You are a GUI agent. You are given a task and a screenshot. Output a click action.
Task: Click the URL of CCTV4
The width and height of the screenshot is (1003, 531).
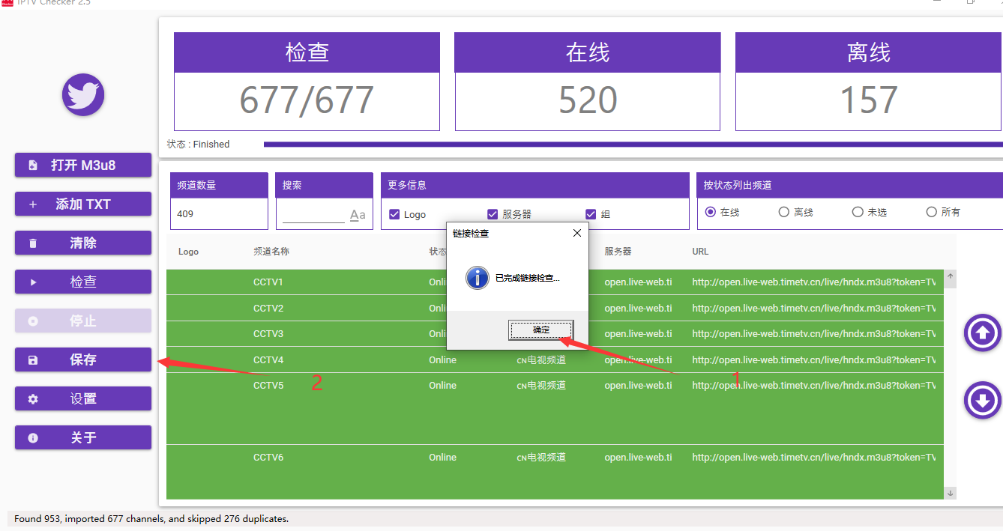tap(814, 359)
